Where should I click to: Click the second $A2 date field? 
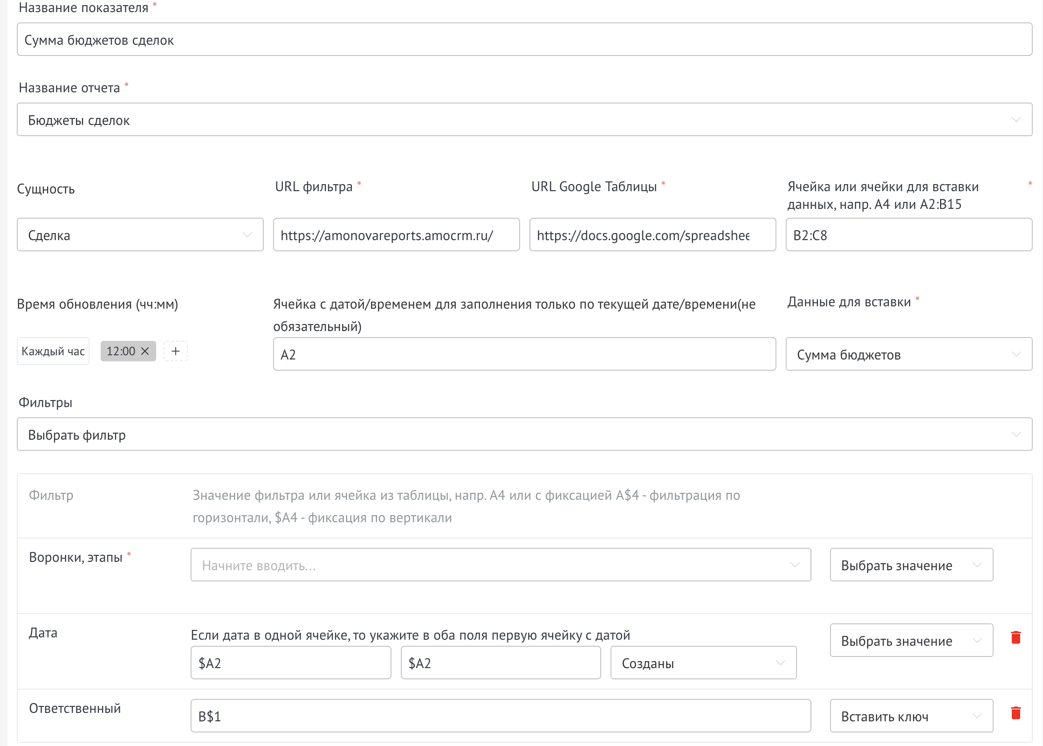pyautogui.click(x=501, y=663)
